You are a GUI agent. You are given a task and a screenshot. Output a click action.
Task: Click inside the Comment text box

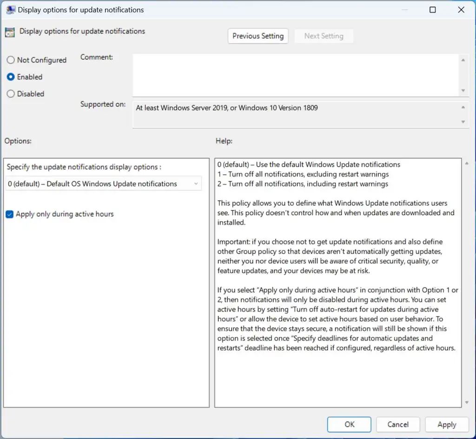[x=295, y=74]
